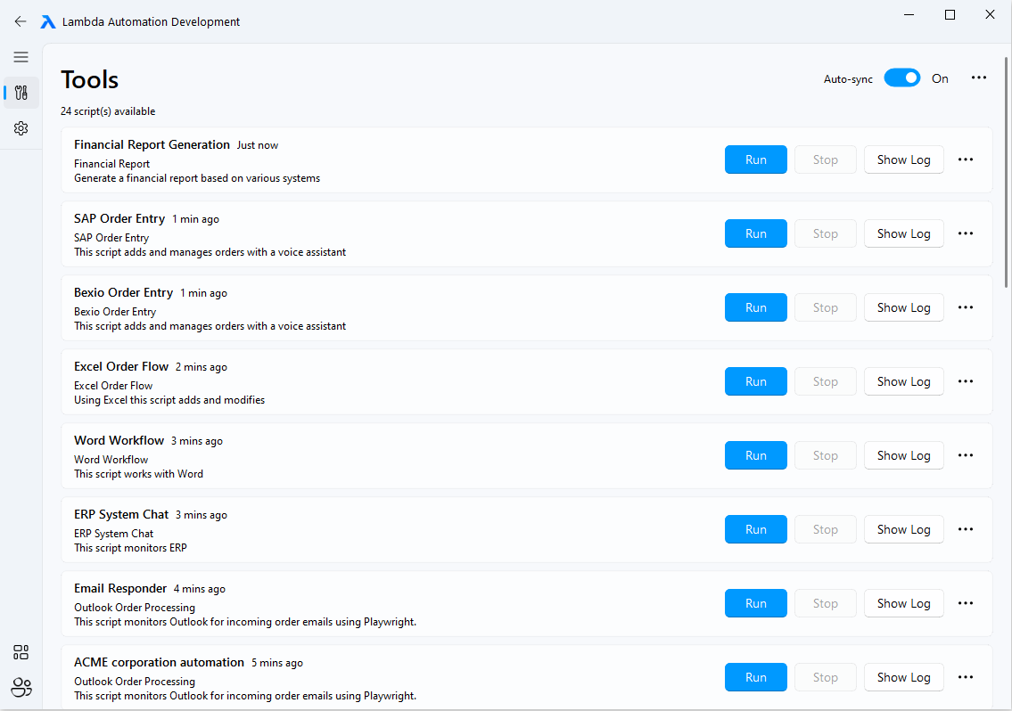Open context menu for ERP System Chat
Image resolution: width=1012 pixels, height=711 pixels.
click(x=965, y=528)
